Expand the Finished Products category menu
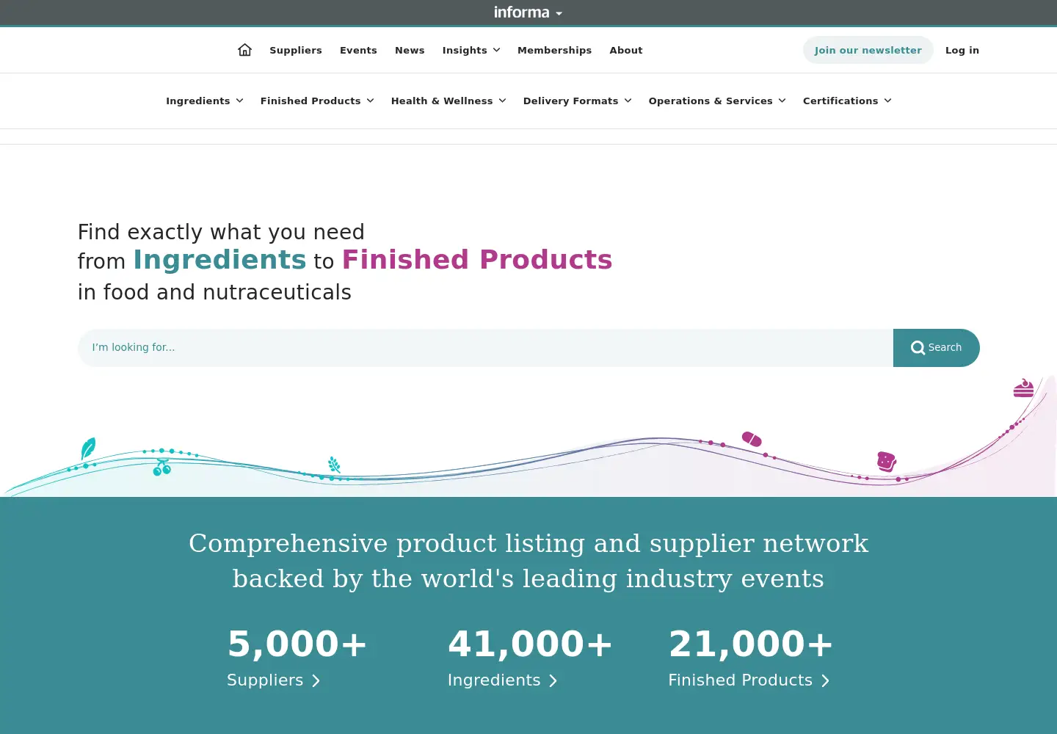Screen dimensions: 1057x734 (317, 101)
